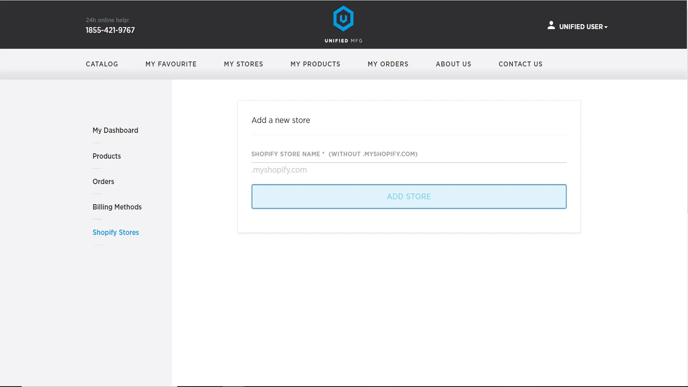The height and width of the screenshot is (387, 688).
Task: Click the blue hexagon Unified logo
Action: pyautogui.click(x=343, y=18)
